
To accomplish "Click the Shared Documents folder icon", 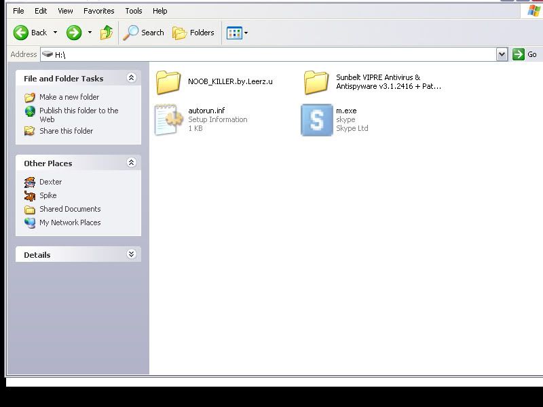I will 30,210.
